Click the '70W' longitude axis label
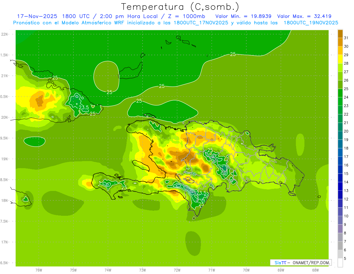The height and width of the screenshot is (274, 354). point(246,270)
